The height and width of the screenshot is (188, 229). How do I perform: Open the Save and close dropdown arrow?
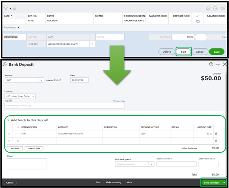point(224,183)
